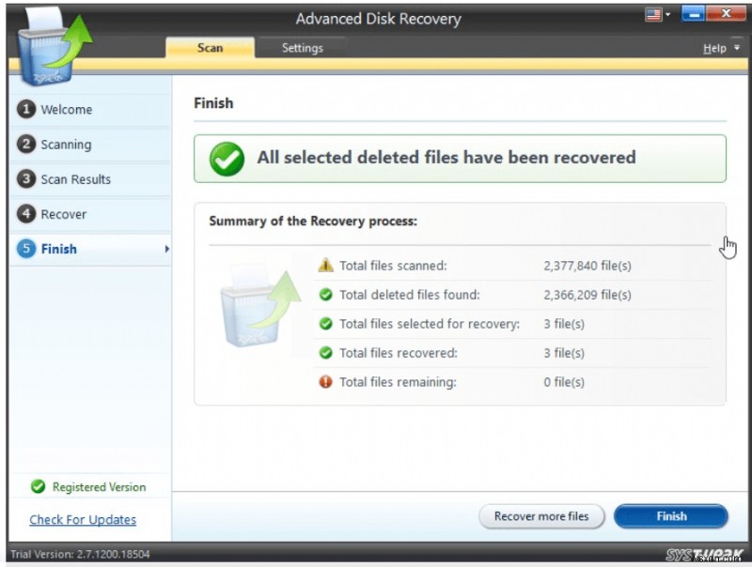This screenshot has height=567, width=752.
Task: Select the Scan tab
Action: pyautogui.click(x=210, y=47)
